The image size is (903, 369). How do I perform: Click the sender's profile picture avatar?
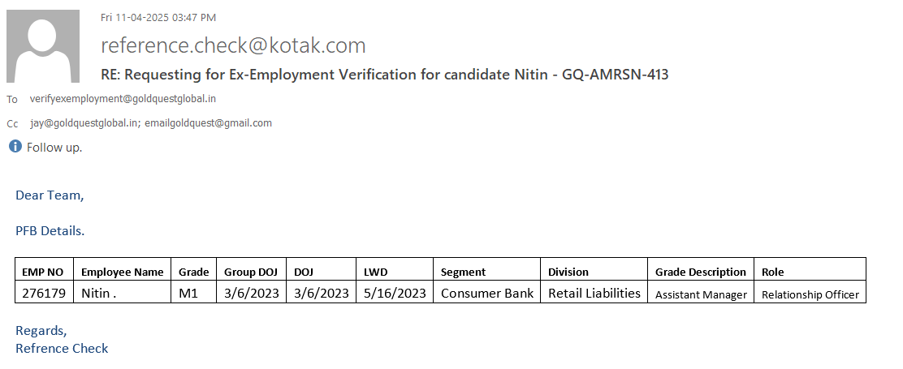click(x=43, y=46)
